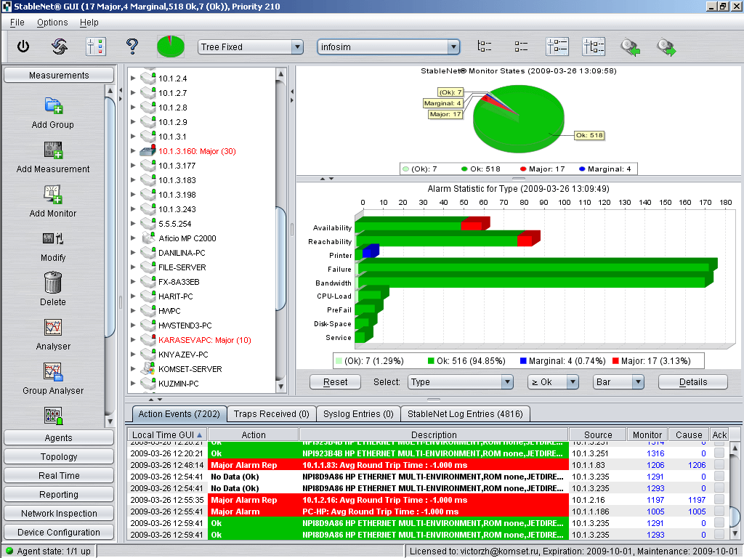The height and width of the screenshot is (558, 744).
Task: Tick Ack checkbox for 12:54:41 monitor 1291 row
Action: point(719,477)
